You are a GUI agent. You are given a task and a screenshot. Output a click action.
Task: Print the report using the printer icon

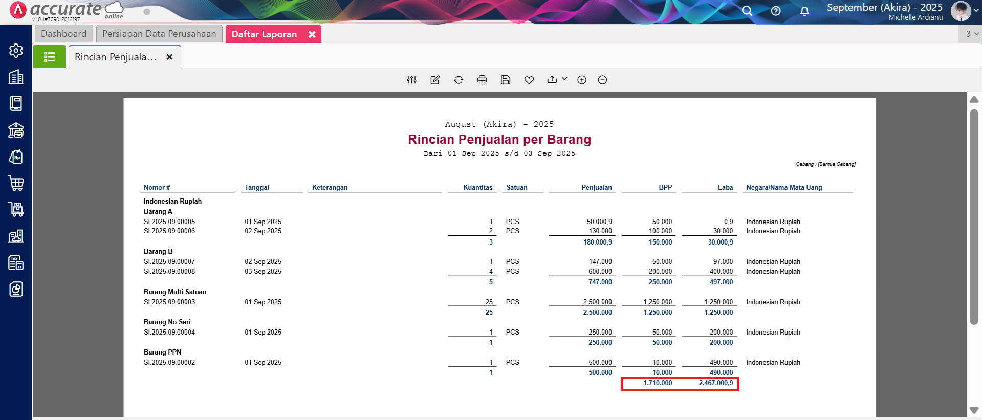pos(482,80)
